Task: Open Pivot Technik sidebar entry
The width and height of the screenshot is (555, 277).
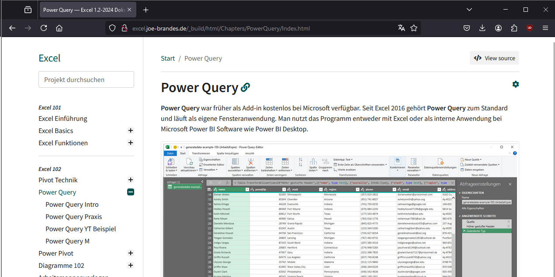Action: click(58, 180)
